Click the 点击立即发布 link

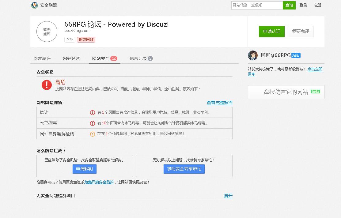point(315,69)
